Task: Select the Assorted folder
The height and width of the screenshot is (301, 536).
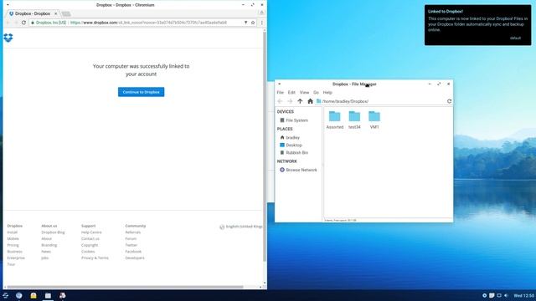Action: click(x=335, y=120)
